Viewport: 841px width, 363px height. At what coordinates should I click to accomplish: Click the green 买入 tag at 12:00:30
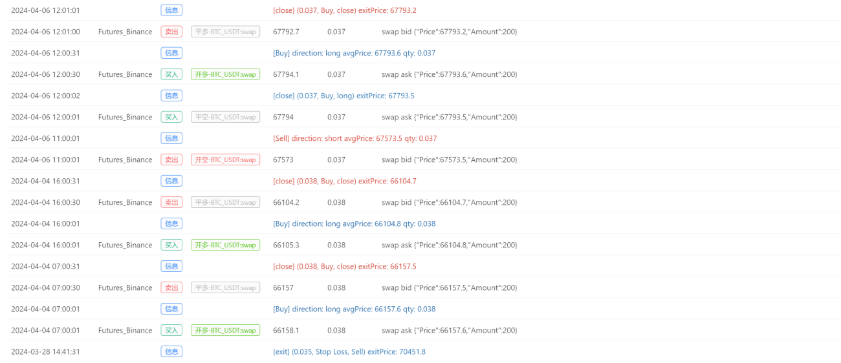pyautogui.click(x=171, y=74)
